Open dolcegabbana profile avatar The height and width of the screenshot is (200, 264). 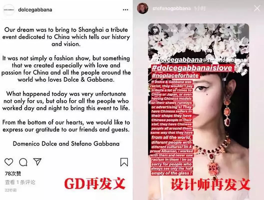tap(9, 9)
